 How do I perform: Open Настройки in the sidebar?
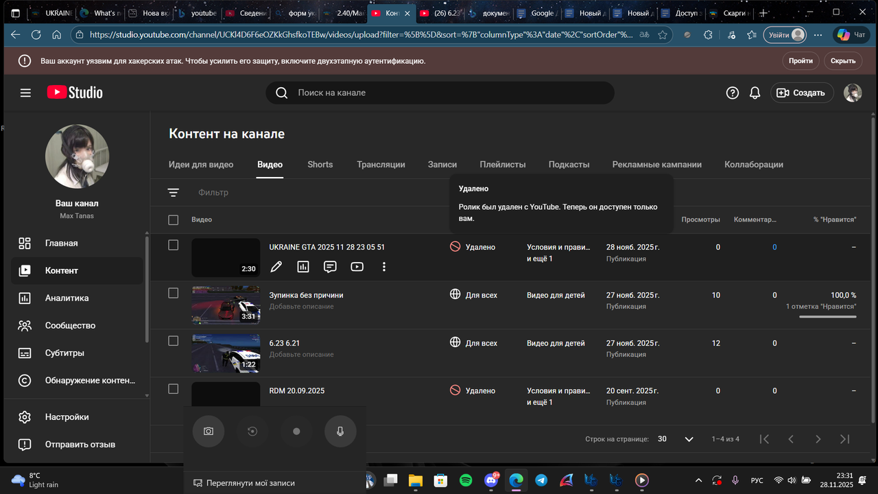[77, 417]
